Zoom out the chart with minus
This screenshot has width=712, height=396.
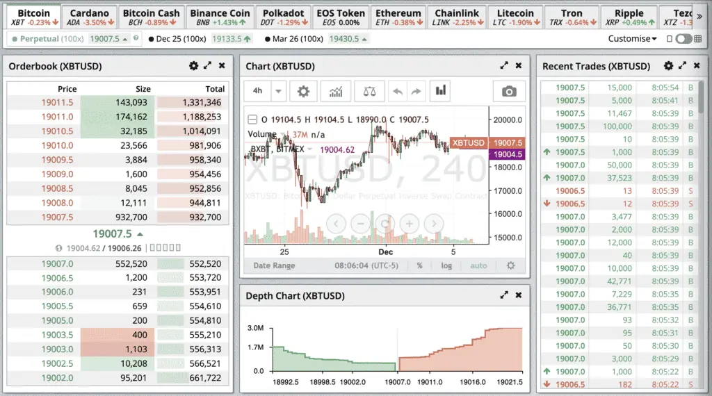tap(361, 224)
